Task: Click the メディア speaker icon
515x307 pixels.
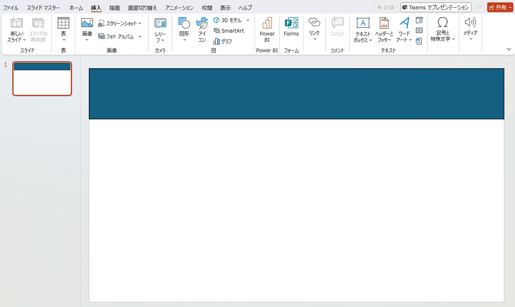Action: point(470,23)
